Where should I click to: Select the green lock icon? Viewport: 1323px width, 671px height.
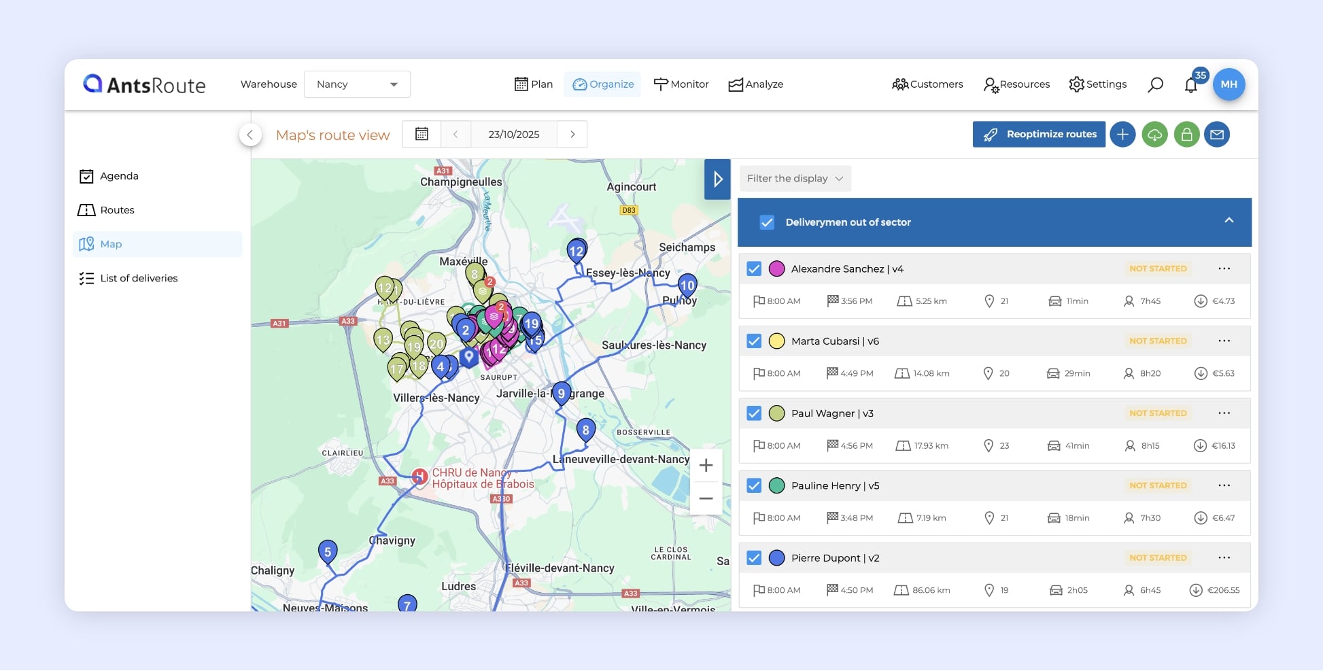click(1186, 134)
